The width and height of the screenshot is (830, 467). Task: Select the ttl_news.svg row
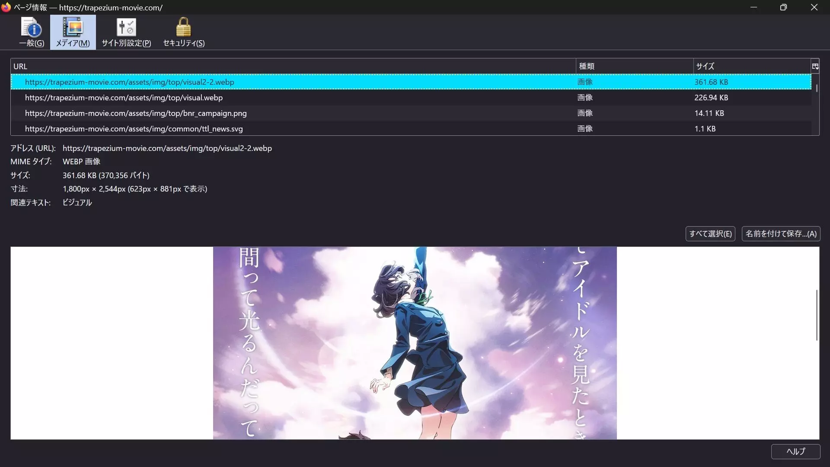411,129
